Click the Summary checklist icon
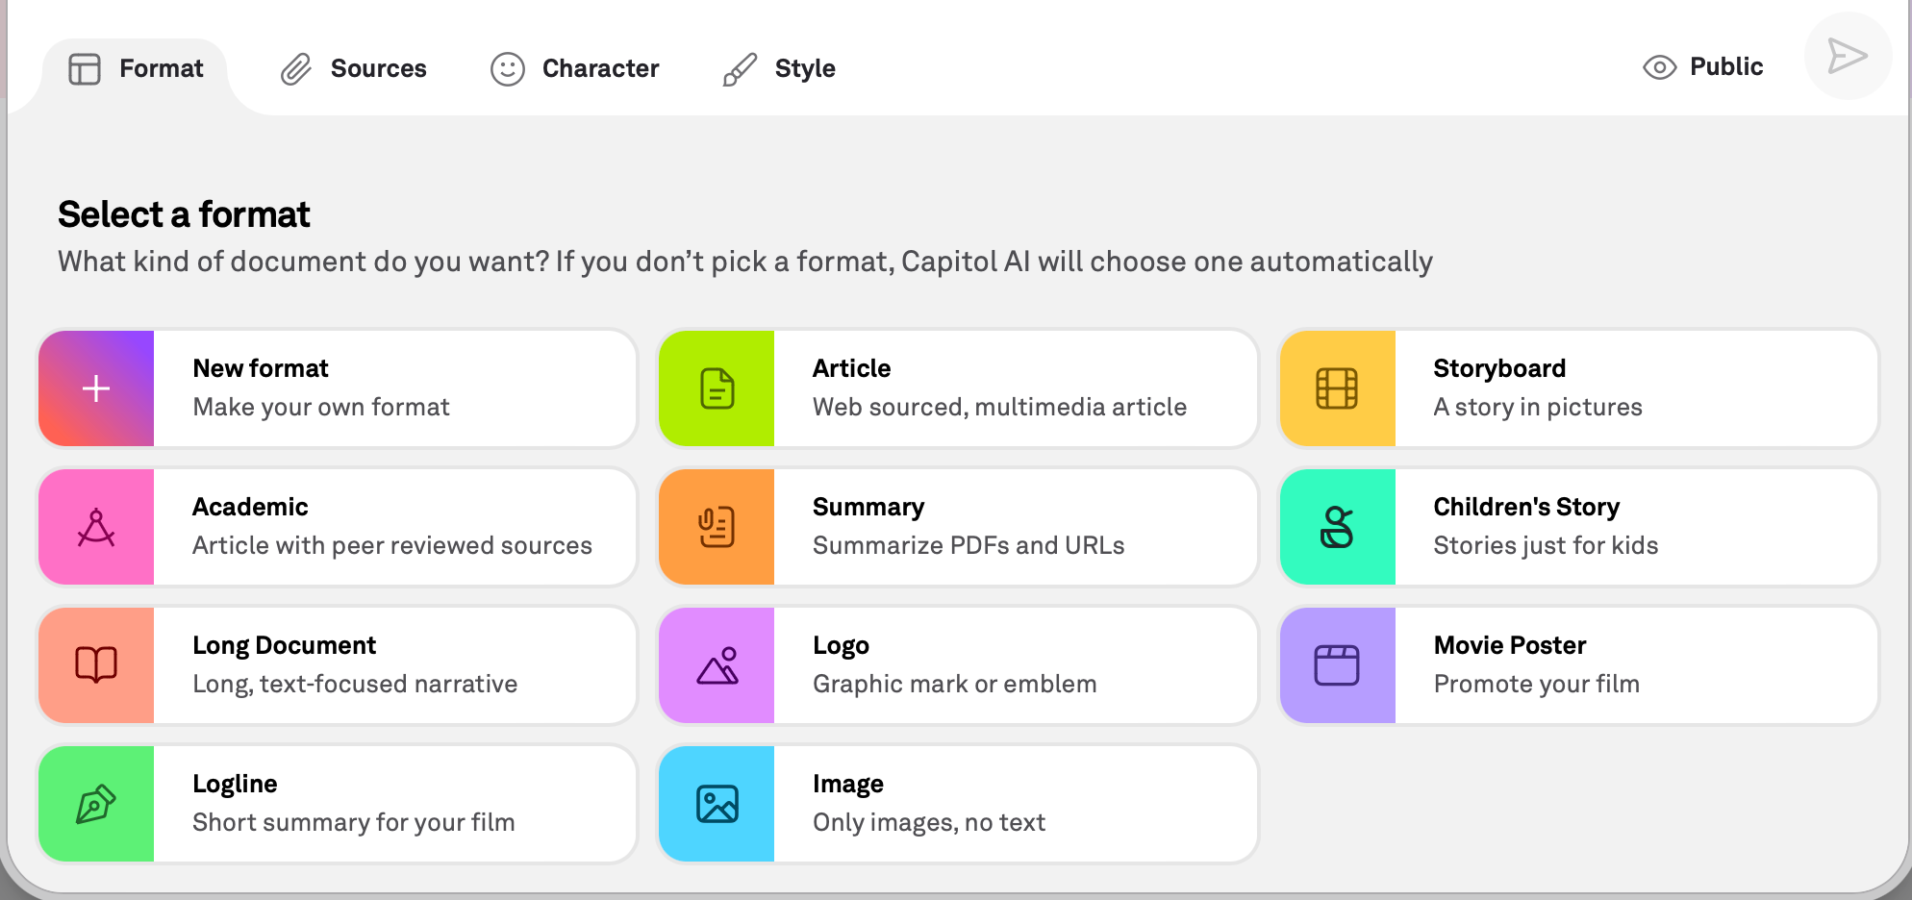The height and width of the screenshot is (900, 1912). (x=717, y=527)
